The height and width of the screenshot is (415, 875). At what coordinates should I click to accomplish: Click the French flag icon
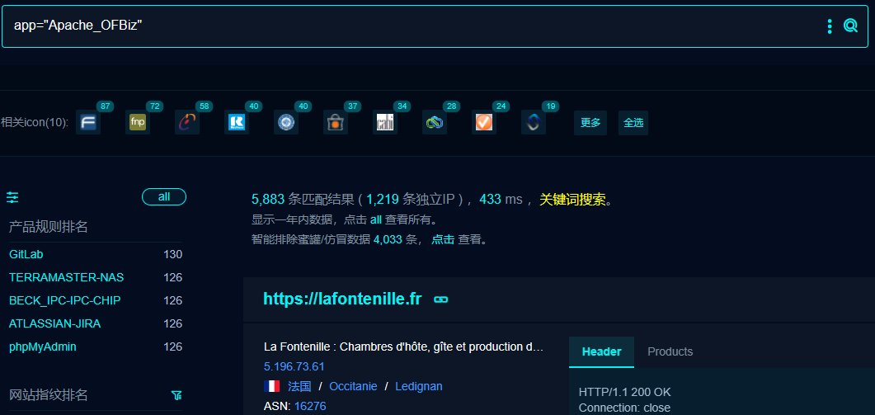[272, 386]
